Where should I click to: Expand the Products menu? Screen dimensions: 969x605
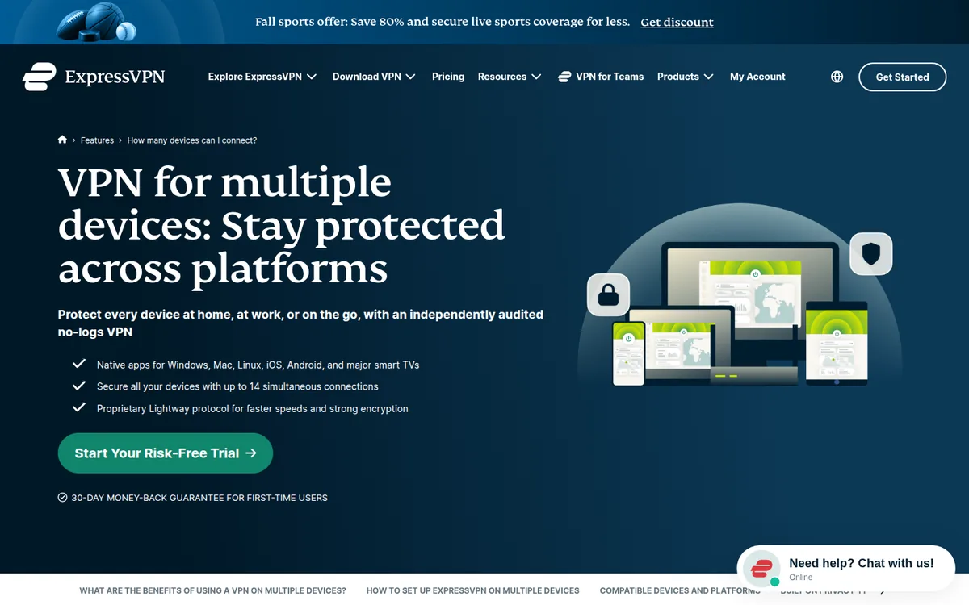(686, 77)
